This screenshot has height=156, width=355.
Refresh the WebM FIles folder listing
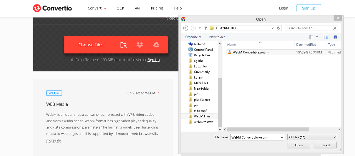pyautogui.click(x=279, y=28)
